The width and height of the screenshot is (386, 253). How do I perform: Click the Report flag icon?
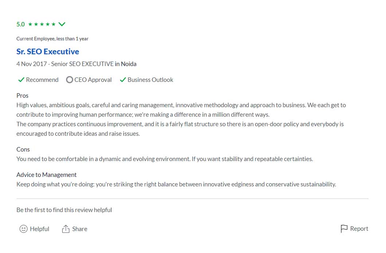pyautogui.click(x=344, y=229)
